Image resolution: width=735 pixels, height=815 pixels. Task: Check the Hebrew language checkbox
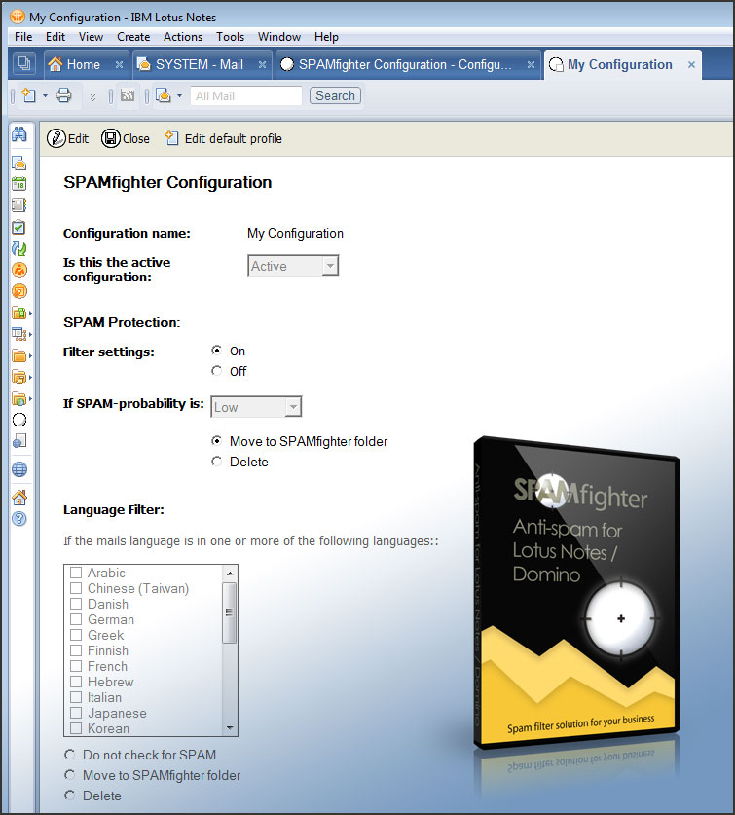76,682
